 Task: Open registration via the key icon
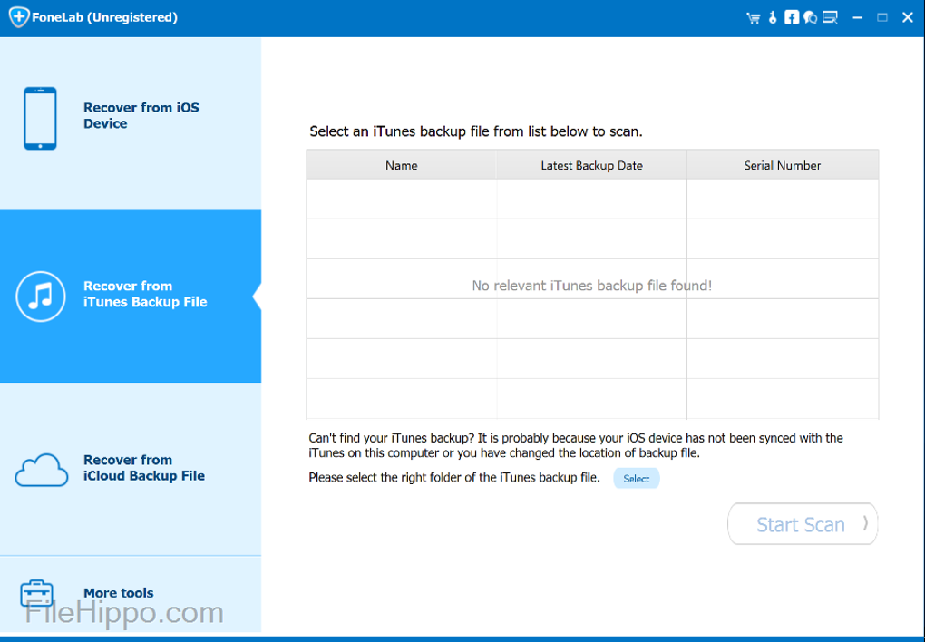(773, 18)
